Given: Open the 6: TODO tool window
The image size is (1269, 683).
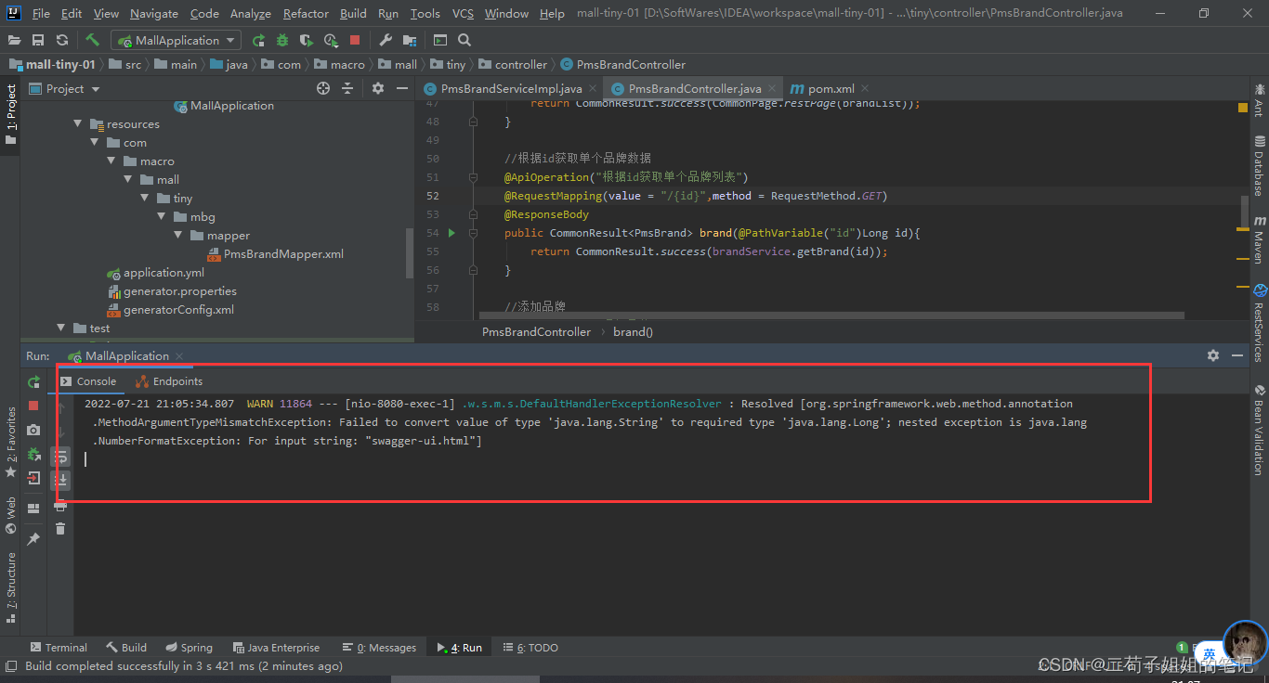Looking at the screenshot, I should pyautogui.click(x=530, y=647).
